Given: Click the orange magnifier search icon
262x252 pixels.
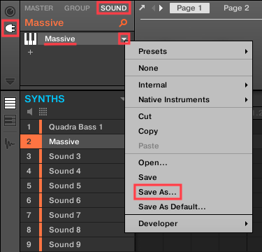Looking at the screenshot, I should point(123,22).
